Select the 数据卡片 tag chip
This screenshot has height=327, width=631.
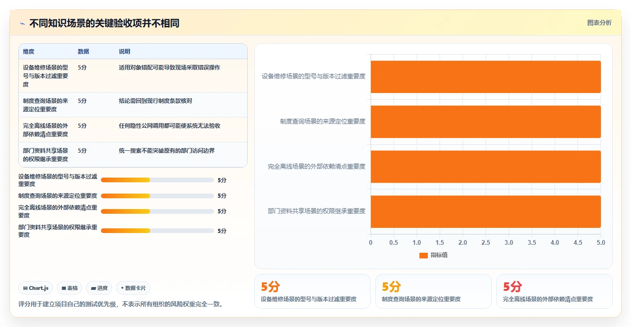tap(133, 288)
